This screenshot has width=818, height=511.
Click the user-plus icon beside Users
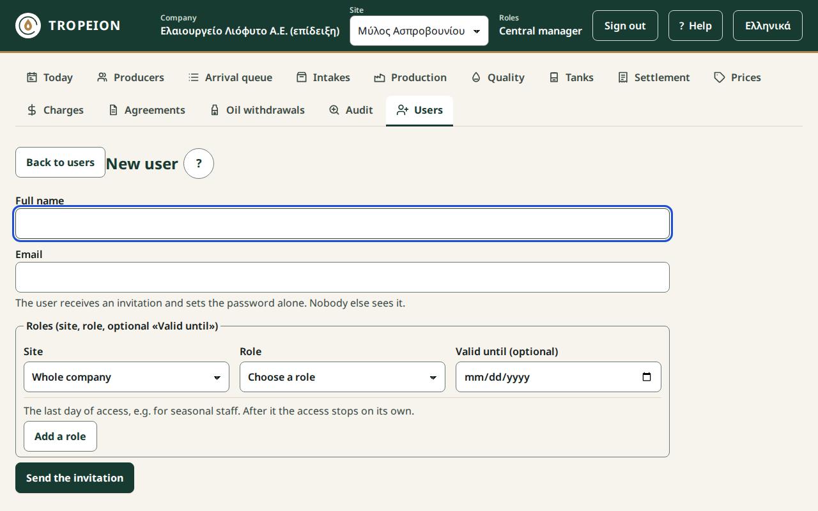pyautogui.click(x=403, y=110)
